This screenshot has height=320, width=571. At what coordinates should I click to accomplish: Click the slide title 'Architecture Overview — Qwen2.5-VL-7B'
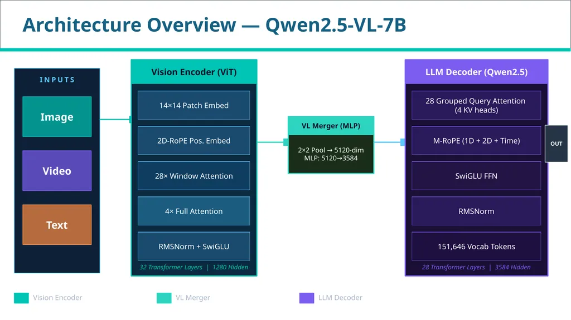(214, 25)
